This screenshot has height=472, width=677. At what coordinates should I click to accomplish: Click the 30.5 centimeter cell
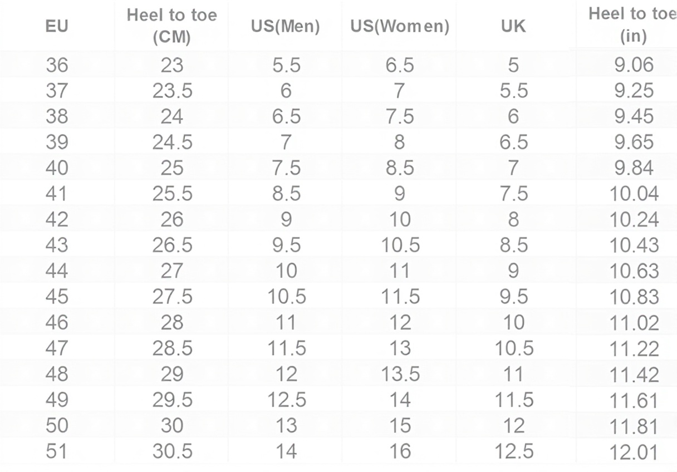[172, 451]
